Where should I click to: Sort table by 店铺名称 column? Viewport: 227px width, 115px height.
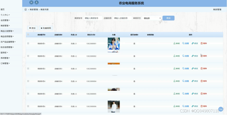pyautogui.click(x=58, y=35)
